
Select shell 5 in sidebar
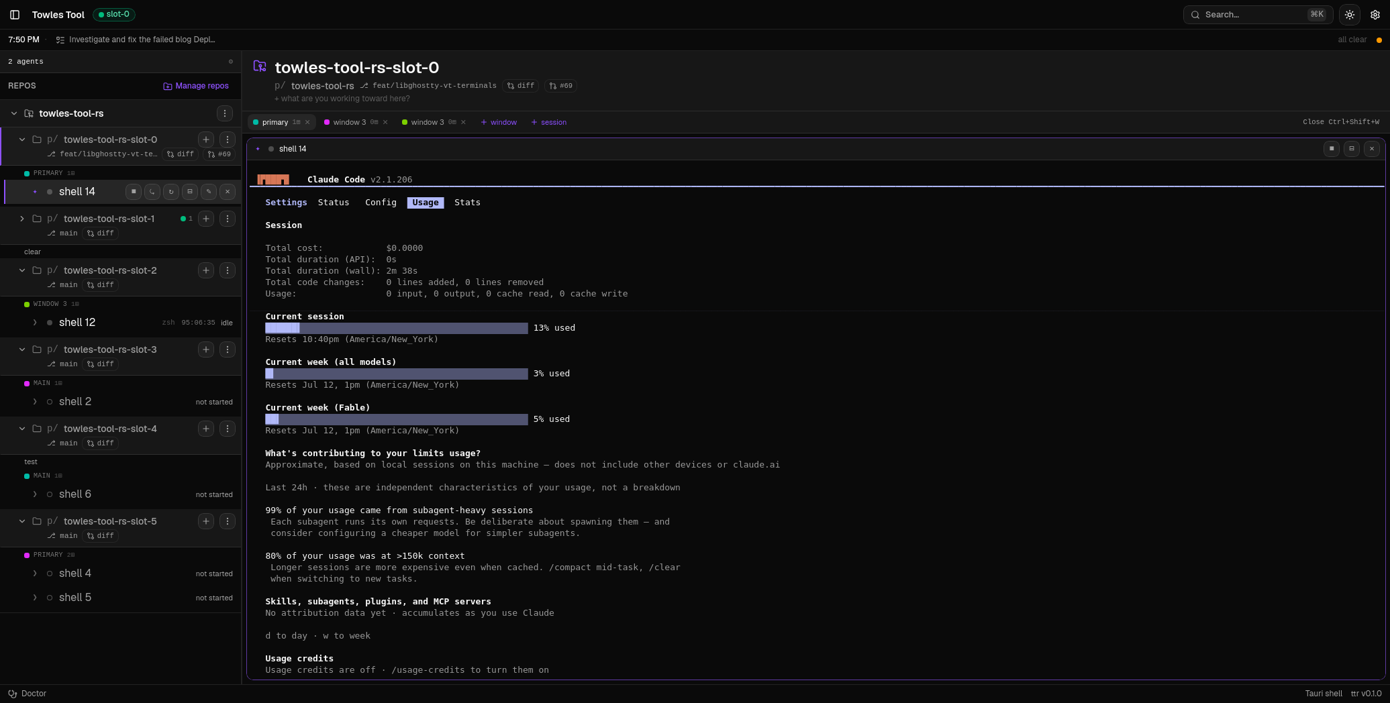pyautogui.click(x=121, y=598)
